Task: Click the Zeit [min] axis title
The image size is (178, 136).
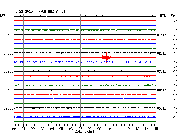Action: tap(84, 132)
